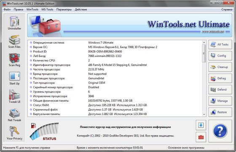Screen dimensions: 236x152
Task: Launch the Scan Files tool
Action: click(14, 42)
